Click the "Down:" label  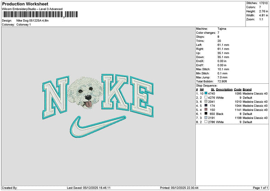point(200,57)
